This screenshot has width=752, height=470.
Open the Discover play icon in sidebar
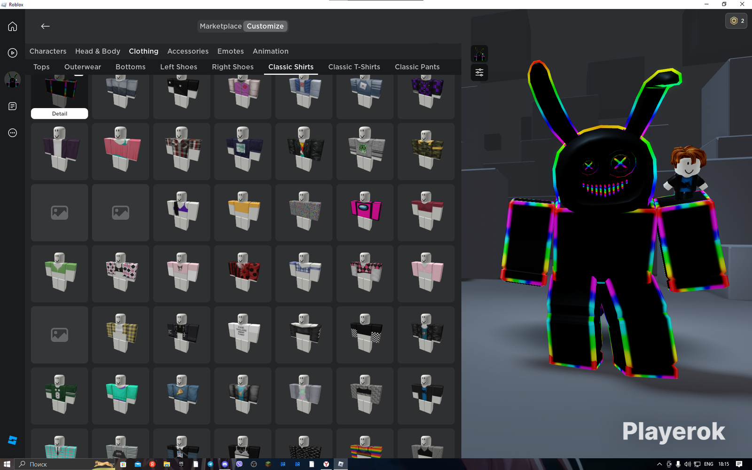point(13,53)
